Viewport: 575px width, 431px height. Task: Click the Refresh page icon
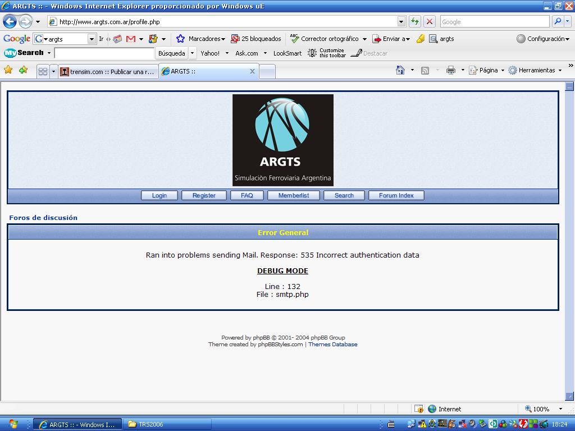415,22
